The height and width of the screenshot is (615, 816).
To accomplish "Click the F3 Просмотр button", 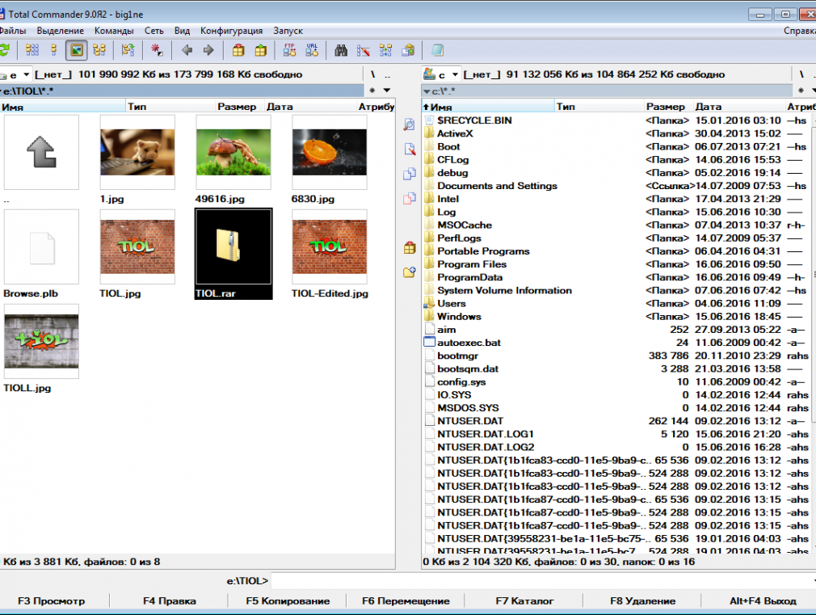I will (x=51, y=601).
